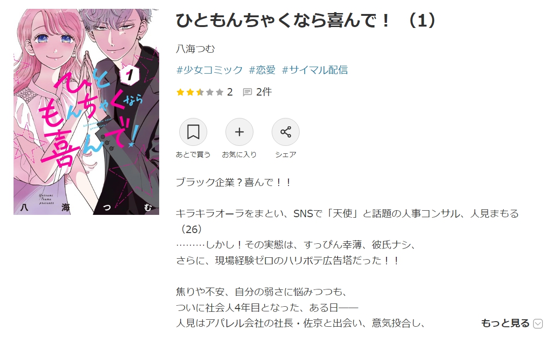Image resolution: width=555 pixels, height=337 pixels.
Task: Click the manga cover thumbnail
Action: [x=86, y=112]
